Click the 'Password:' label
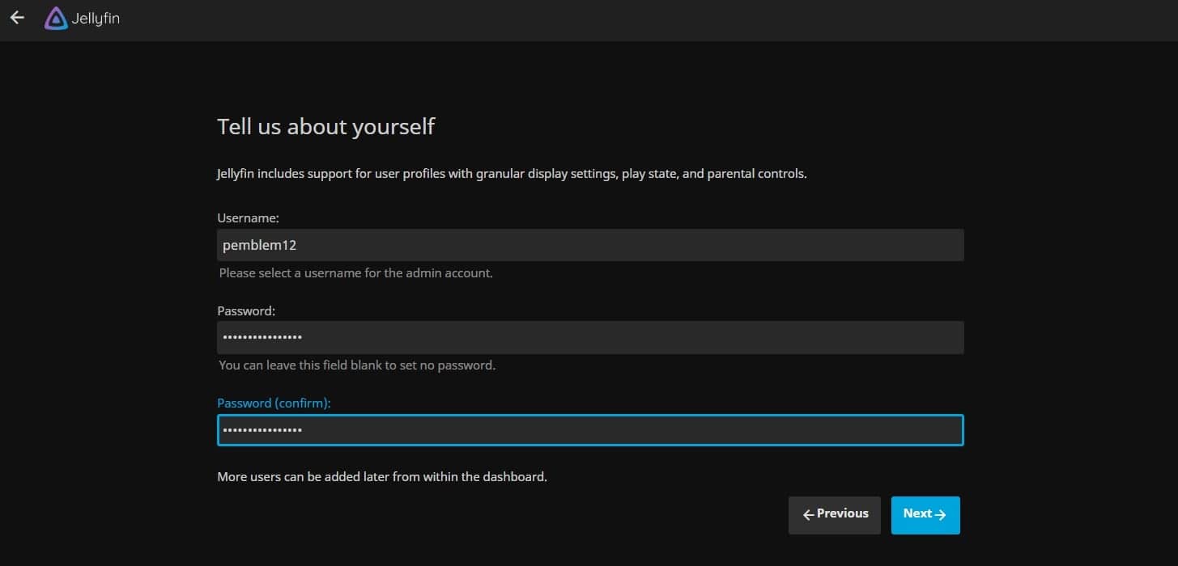Image resolution: width=1178 pixels, height=566 pixels. click(247, 310)
